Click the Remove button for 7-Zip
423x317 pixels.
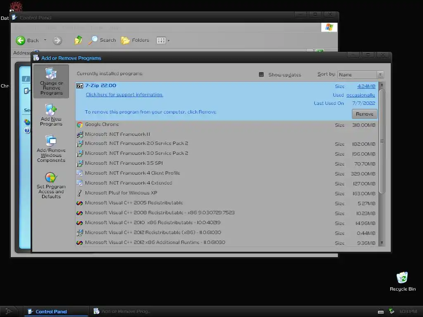tap(364, 114)
